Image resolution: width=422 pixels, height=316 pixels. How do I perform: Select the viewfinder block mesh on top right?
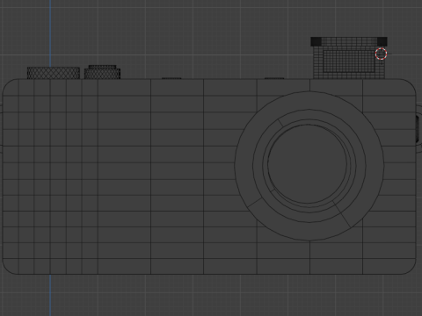349,58
